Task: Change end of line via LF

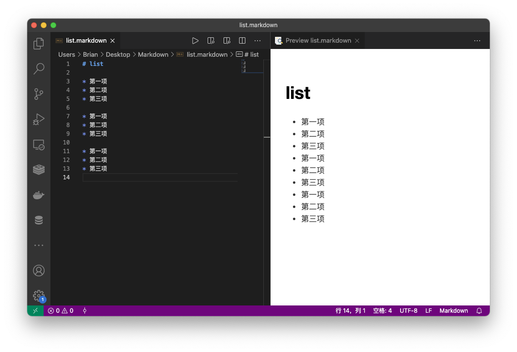Action: pyautogui.click(x=428, y=310)
